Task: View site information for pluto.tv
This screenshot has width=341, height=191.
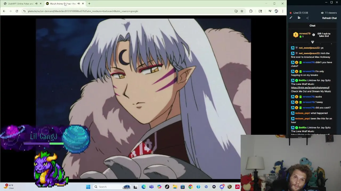Action: [x=24, y=11]
